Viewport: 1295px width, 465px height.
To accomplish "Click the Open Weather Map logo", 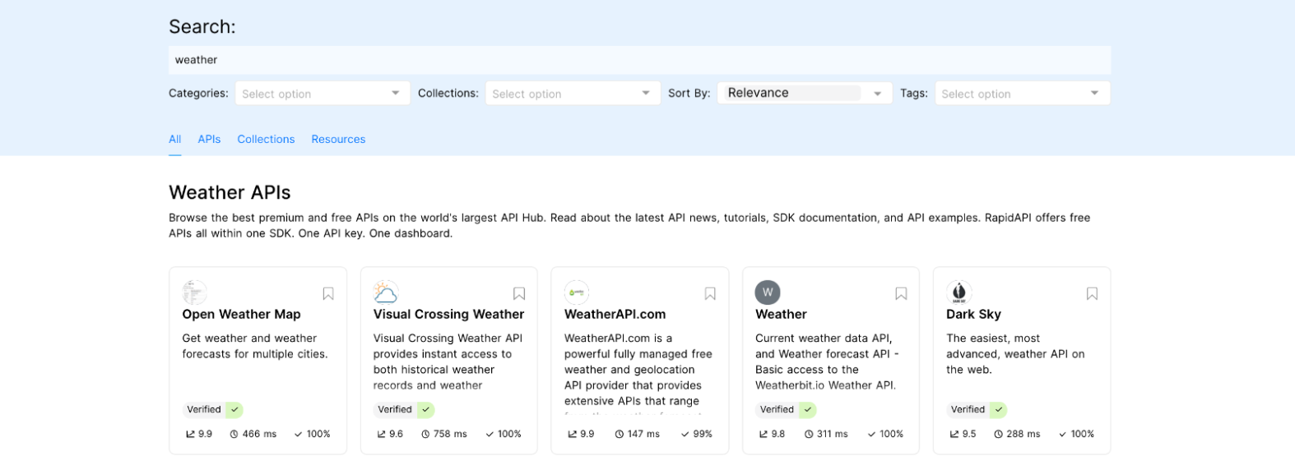I will pyautogui.click(x=195, y=292).
